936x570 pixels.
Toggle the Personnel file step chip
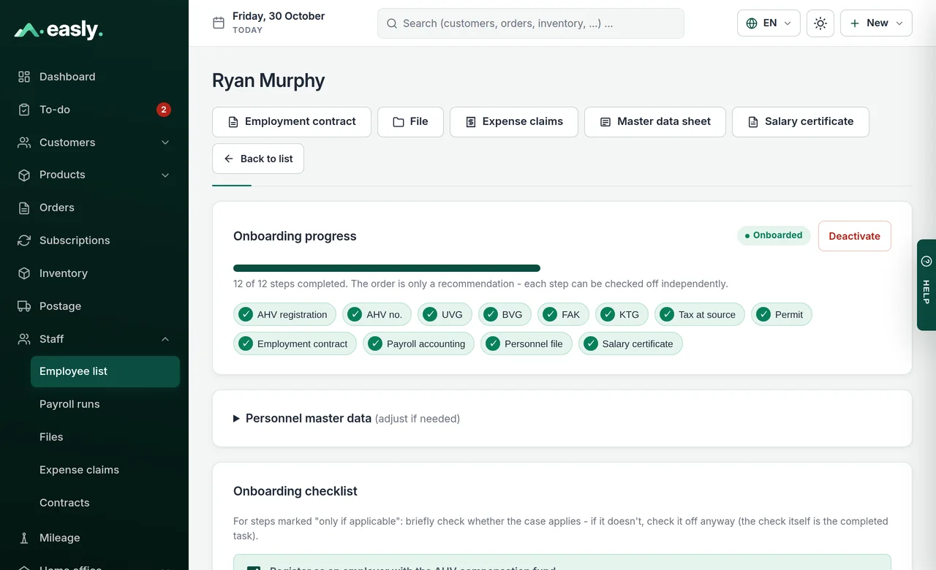tap(526, 343)
